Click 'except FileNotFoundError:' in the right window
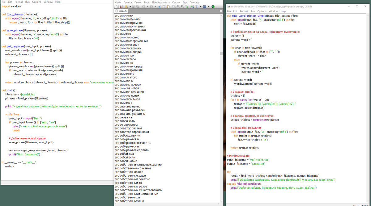This screenshot has height=206, width=371. point(244,183)
